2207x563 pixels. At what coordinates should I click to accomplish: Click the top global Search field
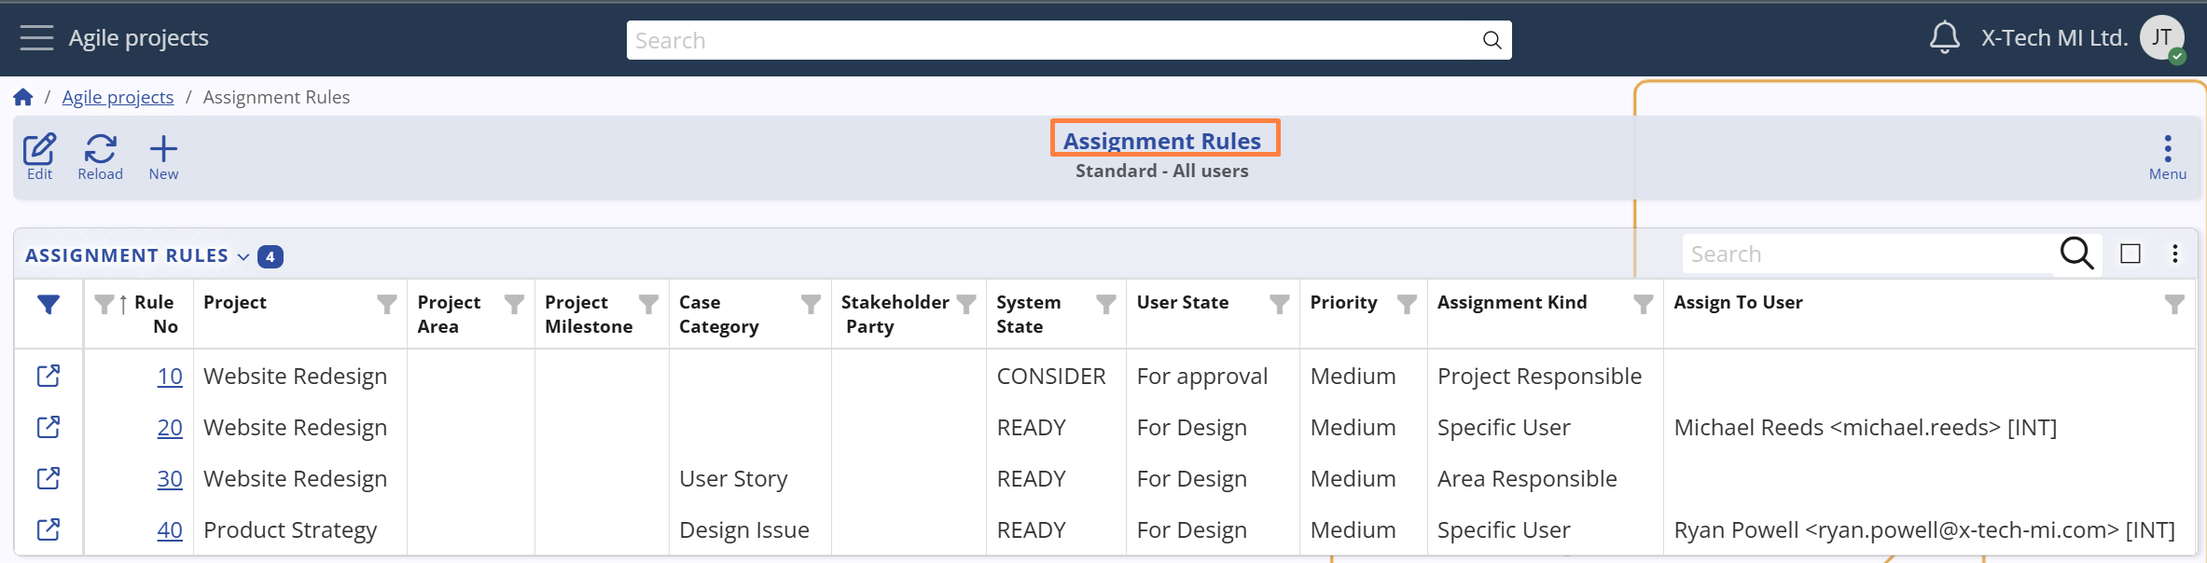click(1054, 40)
